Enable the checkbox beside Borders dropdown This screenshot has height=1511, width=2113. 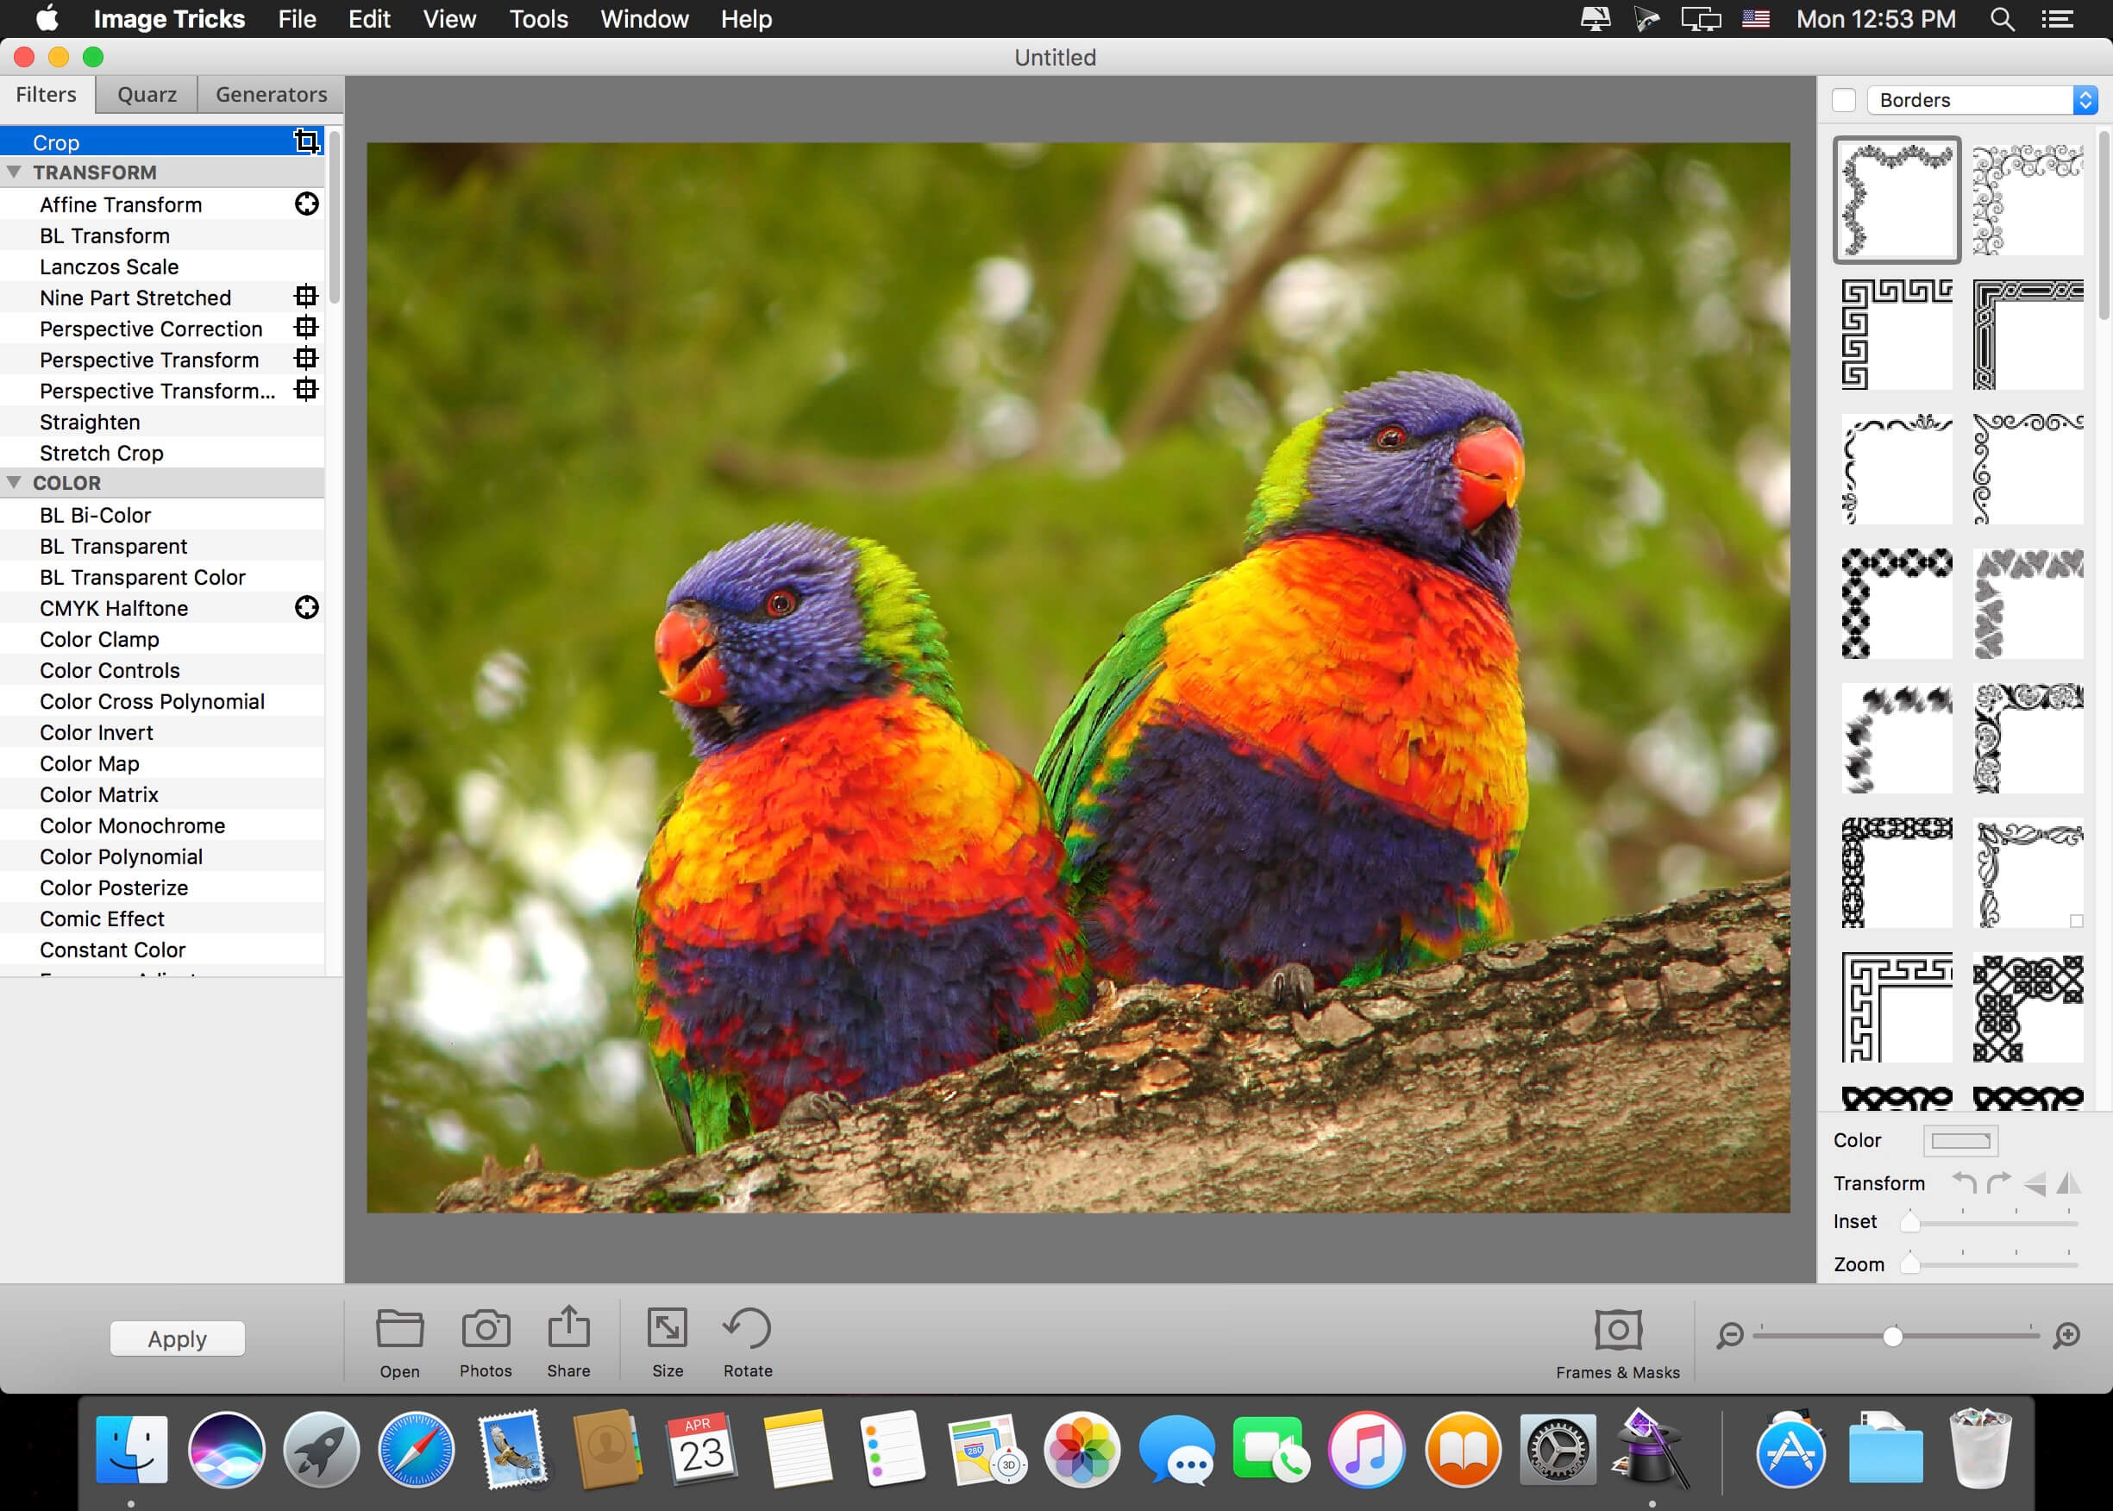pos(1843,101)
